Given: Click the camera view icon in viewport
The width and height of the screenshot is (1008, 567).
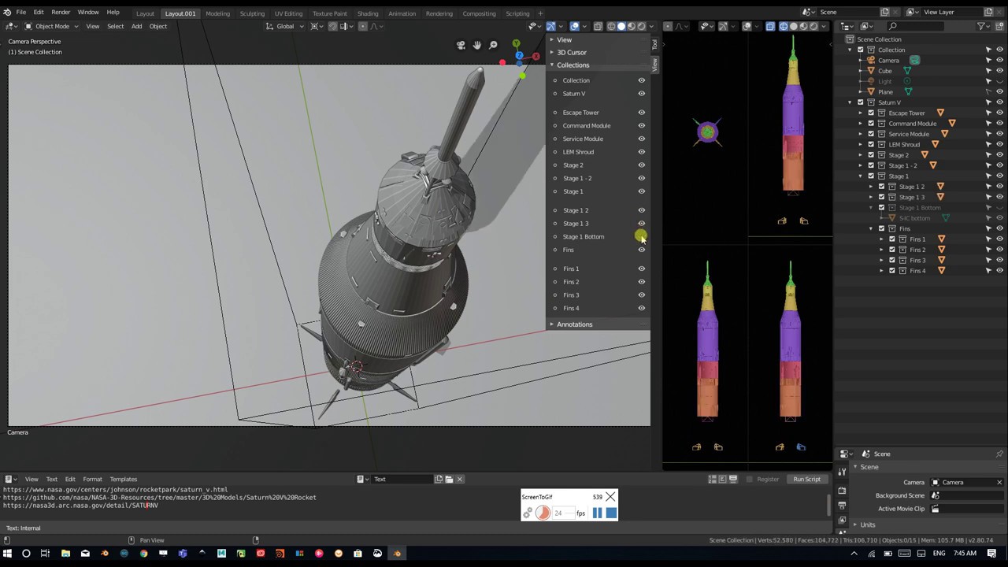Looking at the screenshot, I should point(461,46).
